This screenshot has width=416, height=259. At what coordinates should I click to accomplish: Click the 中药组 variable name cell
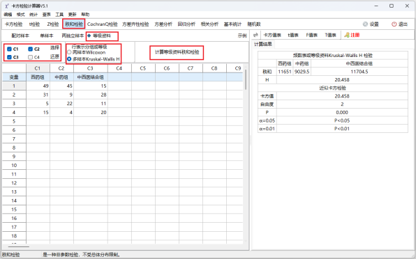(61, 77)
